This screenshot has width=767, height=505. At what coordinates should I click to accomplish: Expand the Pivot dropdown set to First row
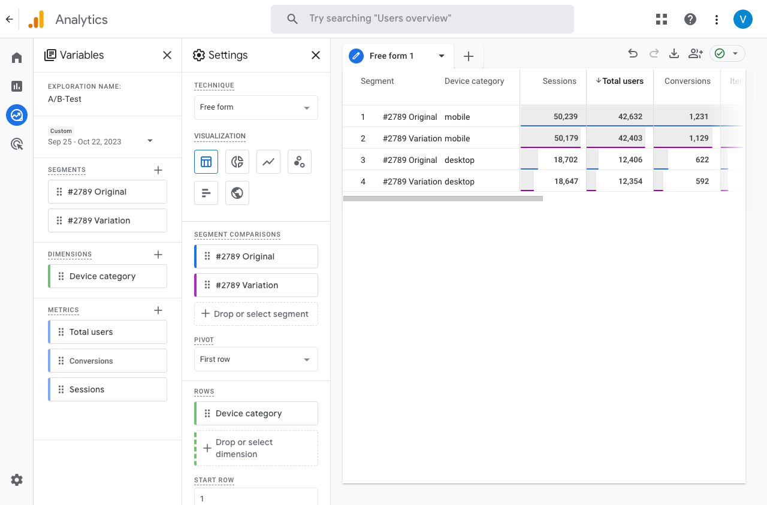coord(256,359)
